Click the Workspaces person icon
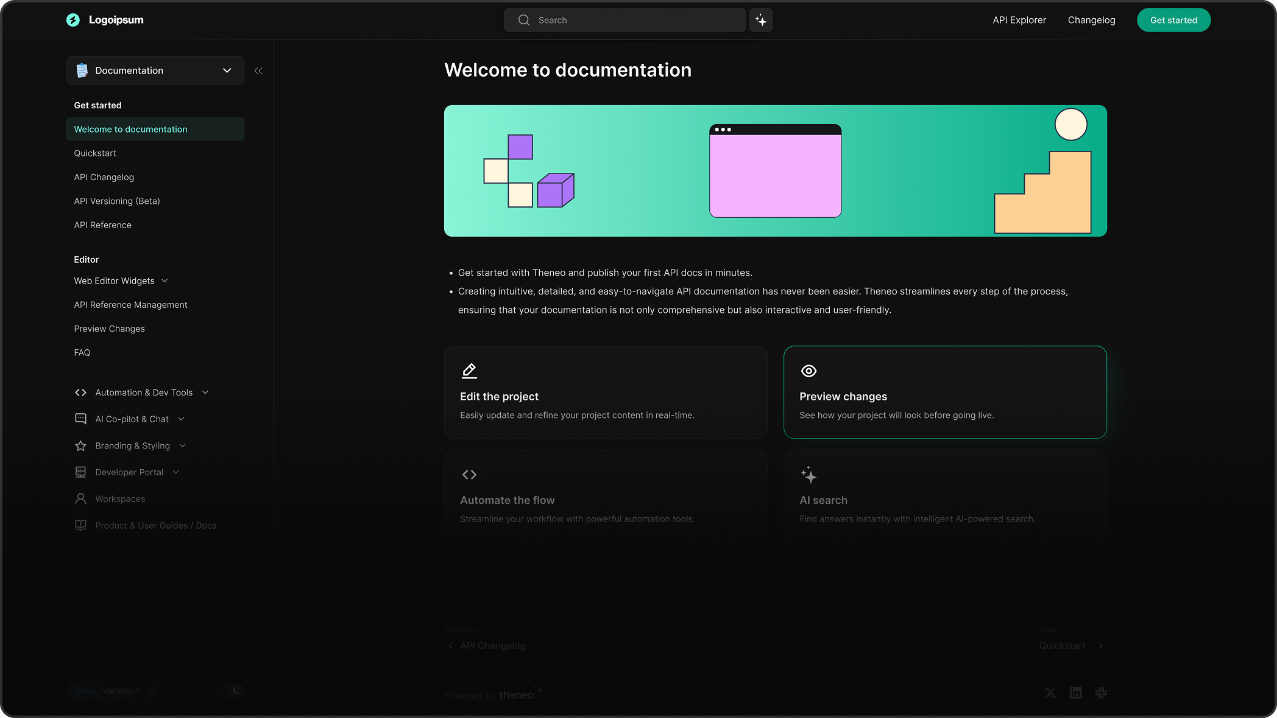The height and width of the screenshot is (718, 1277). (x=80, y=499)
